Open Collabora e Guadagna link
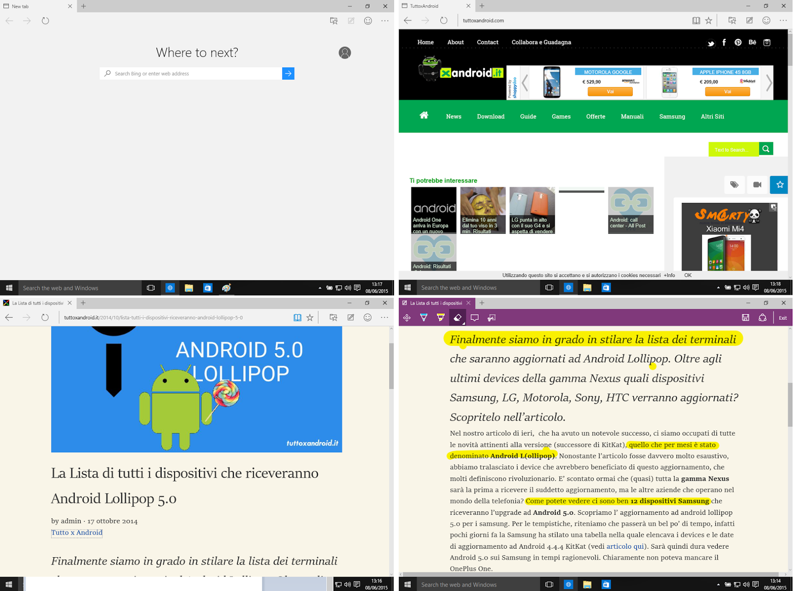 coord(541,42)
